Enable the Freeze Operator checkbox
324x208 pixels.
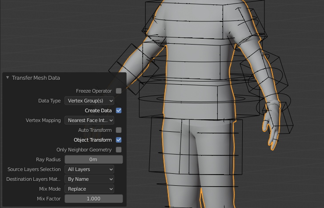click(119, 91)
